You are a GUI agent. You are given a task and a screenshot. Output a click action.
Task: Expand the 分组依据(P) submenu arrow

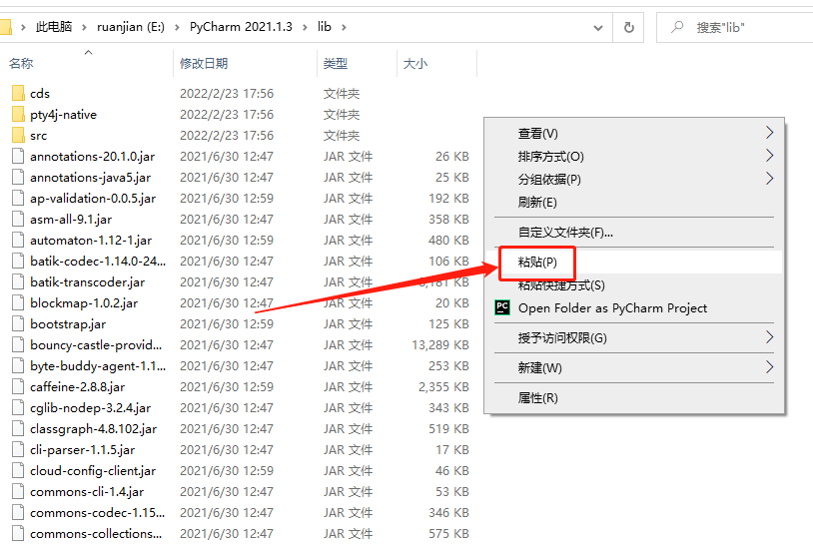coord(769,179)
